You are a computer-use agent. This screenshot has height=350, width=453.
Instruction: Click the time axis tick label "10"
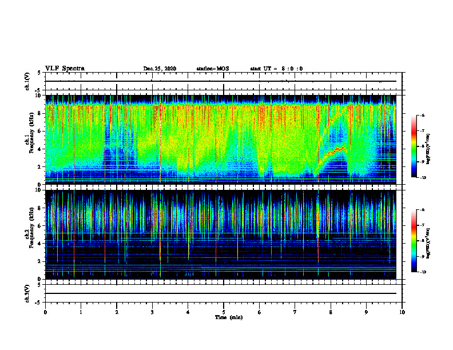[x=402, y=312]
